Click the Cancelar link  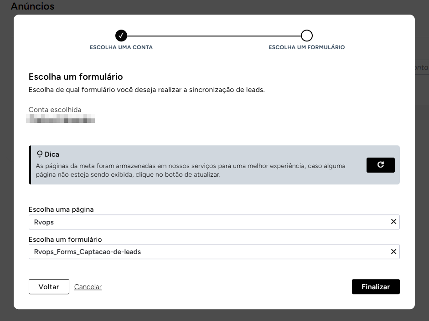point(88,287)
